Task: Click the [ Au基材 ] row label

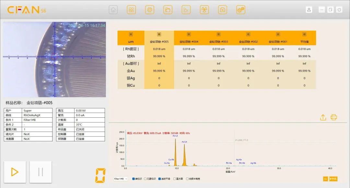Action: 131,64
